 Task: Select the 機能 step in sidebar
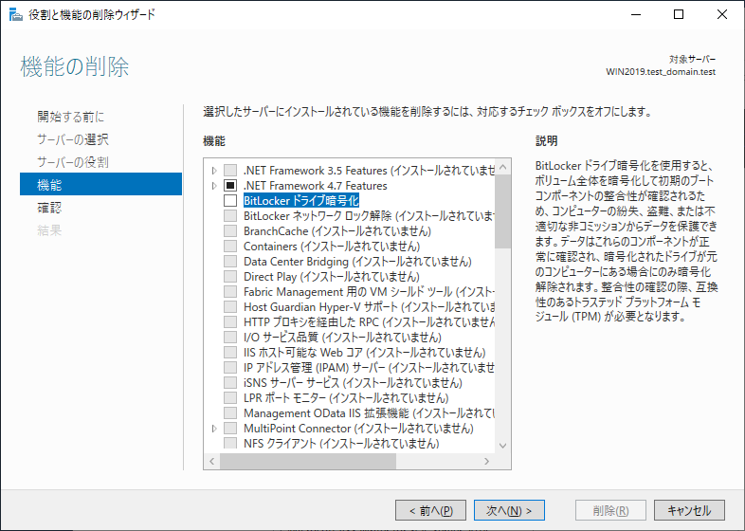click(100, 184)
